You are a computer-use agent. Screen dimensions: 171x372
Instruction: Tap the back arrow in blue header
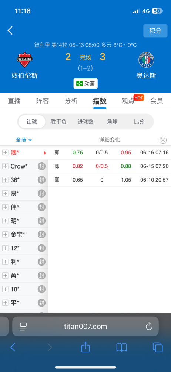10,31
